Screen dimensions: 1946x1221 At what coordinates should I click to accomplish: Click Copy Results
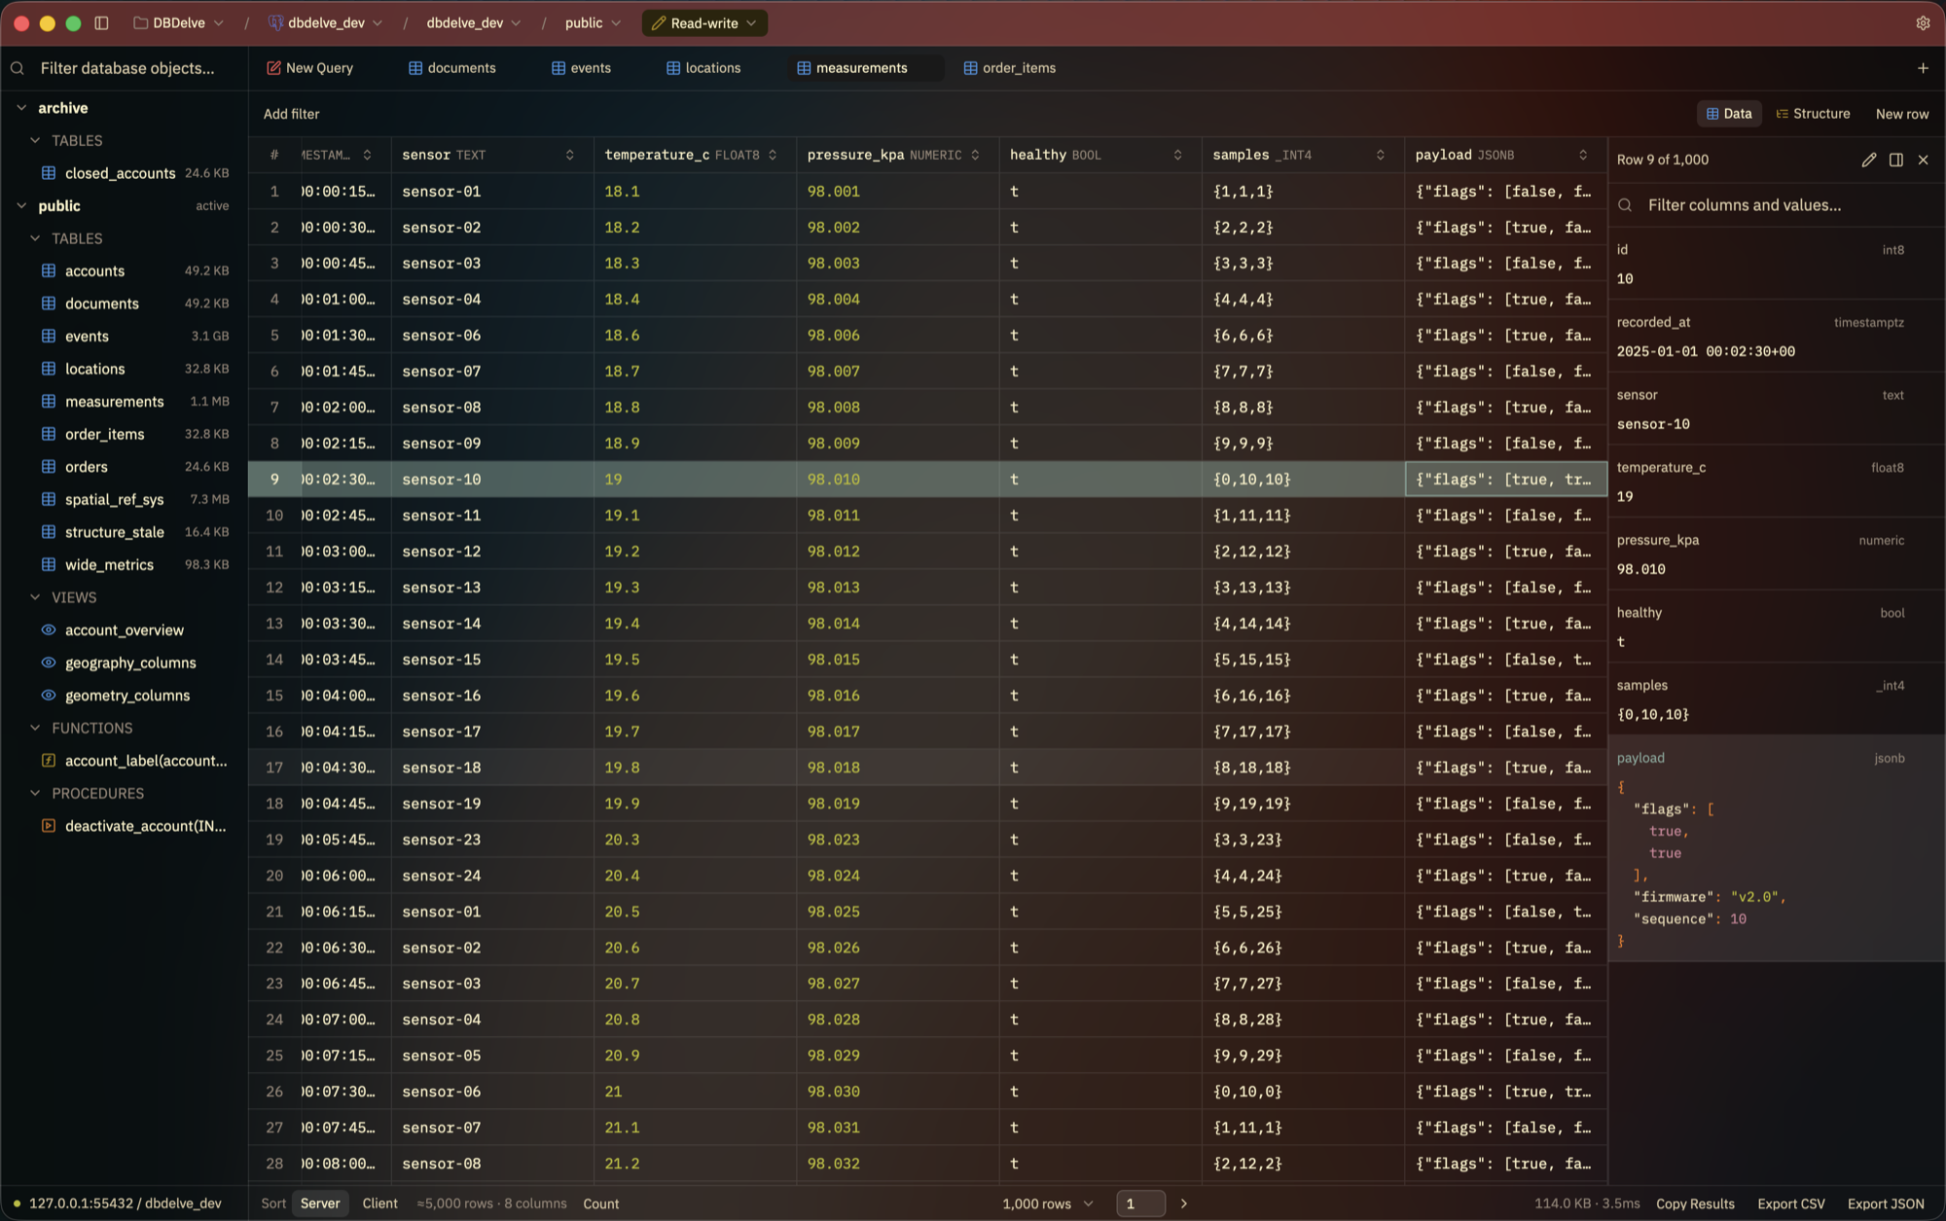click(x=1695, y=1203)
